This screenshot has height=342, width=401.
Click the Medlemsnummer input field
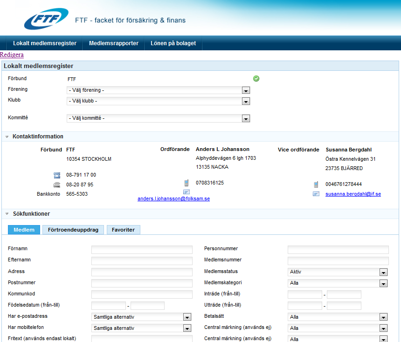(338, 261)
